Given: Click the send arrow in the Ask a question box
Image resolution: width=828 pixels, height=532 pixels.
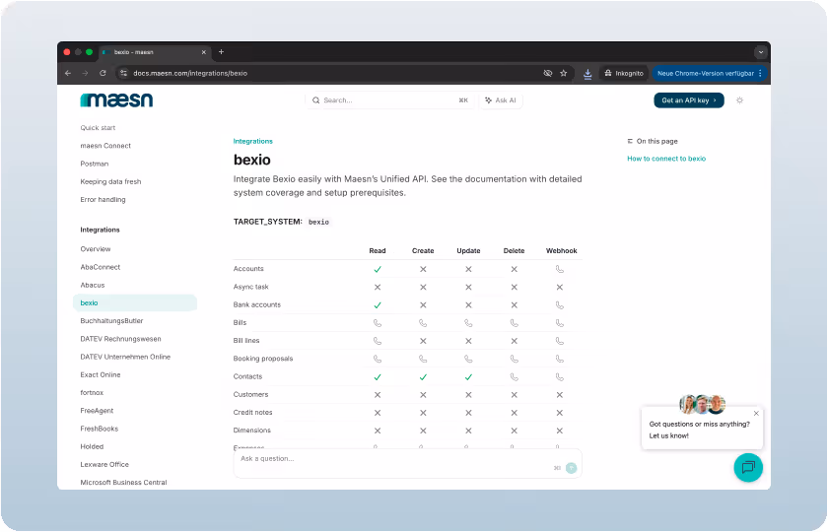Looking at the screenshot, I should (571, 468).
